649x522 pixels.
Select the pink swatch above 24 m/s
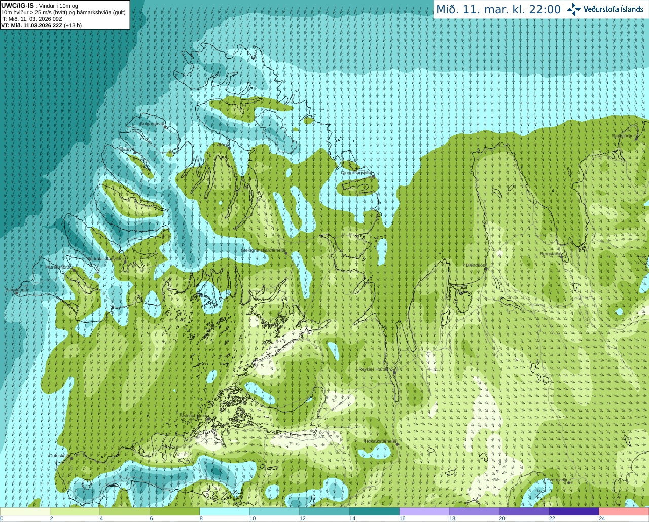pyautogui.click(x=624, y=511)
